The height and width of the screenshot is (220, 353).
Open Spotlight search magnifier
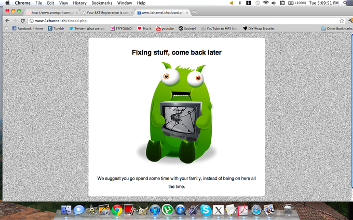click(x=345, y=3)
